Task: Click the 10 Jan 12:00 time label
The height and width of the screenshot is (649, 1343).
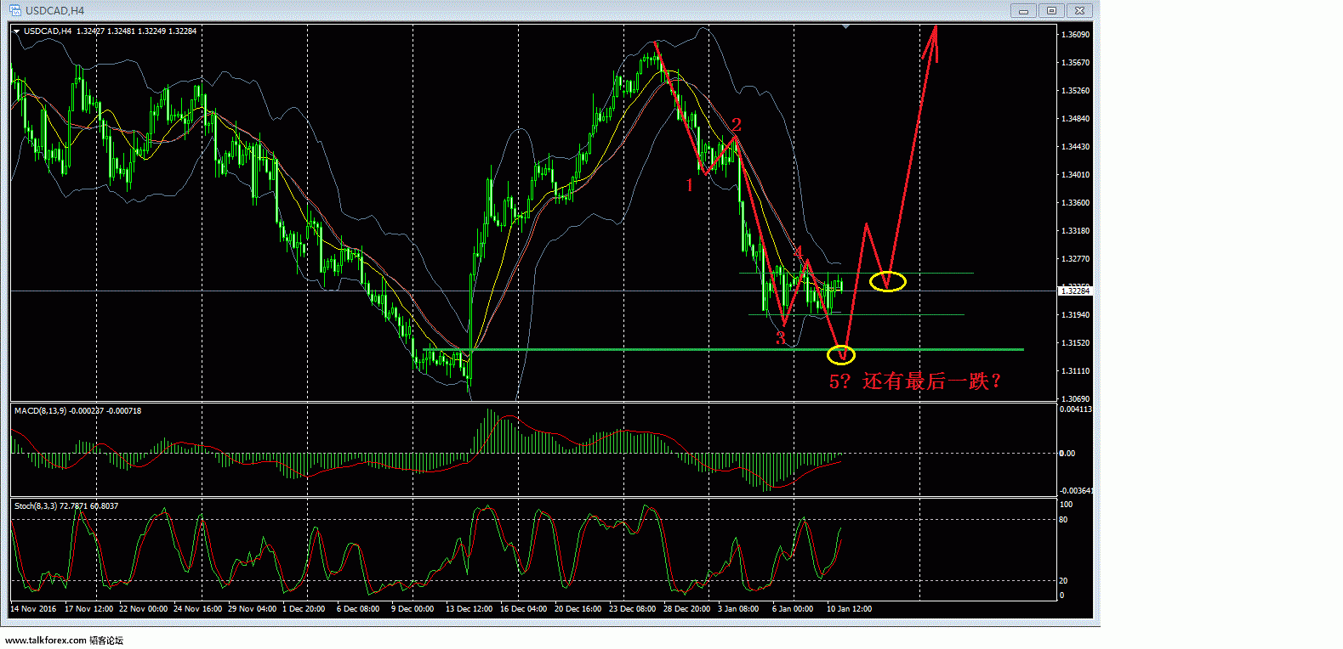Action: coord(850,609)
